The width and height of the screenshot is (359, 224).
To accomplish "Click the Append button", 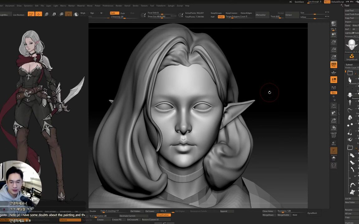I will coord(227,211).
